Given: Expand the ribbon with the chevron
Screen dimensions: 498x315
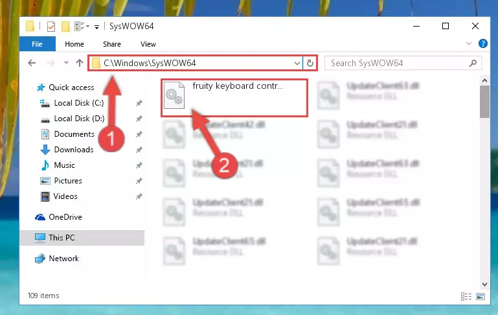Looking at the screenshot, I should coord(468,43).
